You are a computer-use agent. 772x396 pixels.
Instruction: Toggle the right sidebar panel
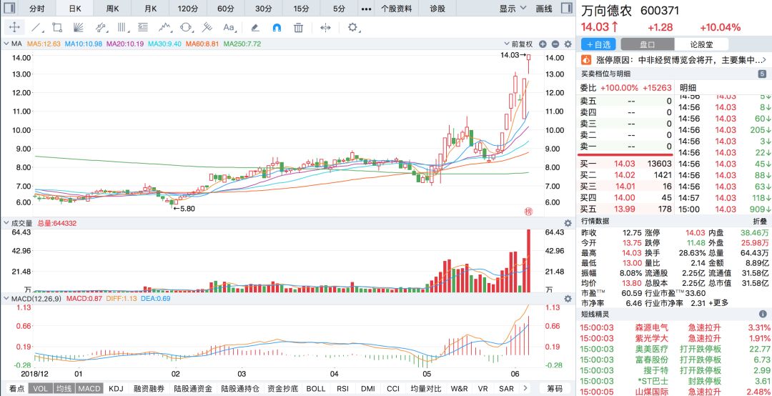[x=567, y=9]
